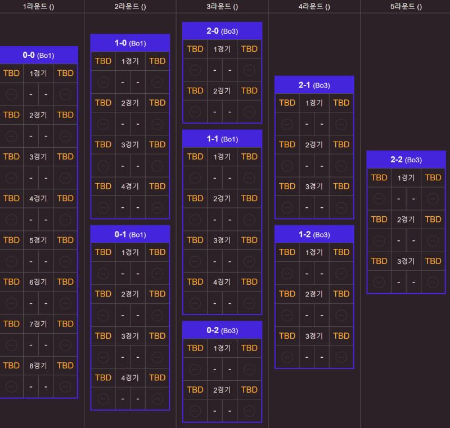Click right team logo placeholder under 0-1 3경기
Screen dimensions: 450x428
tap(157, 357)
